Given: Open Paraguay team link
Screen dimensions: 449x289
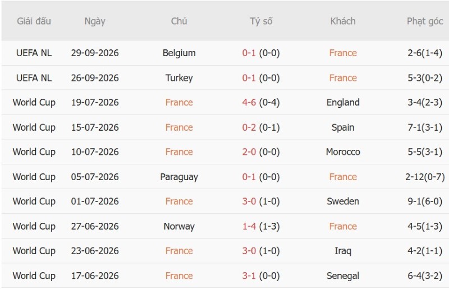Looking at the screenshot, I should 179,177.
